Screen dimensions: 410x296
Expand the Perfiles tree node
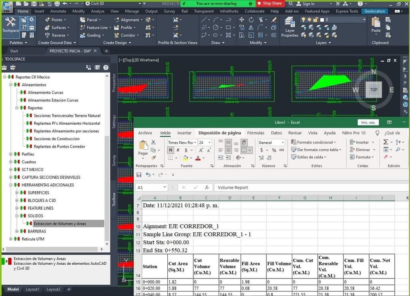point(11,154)
